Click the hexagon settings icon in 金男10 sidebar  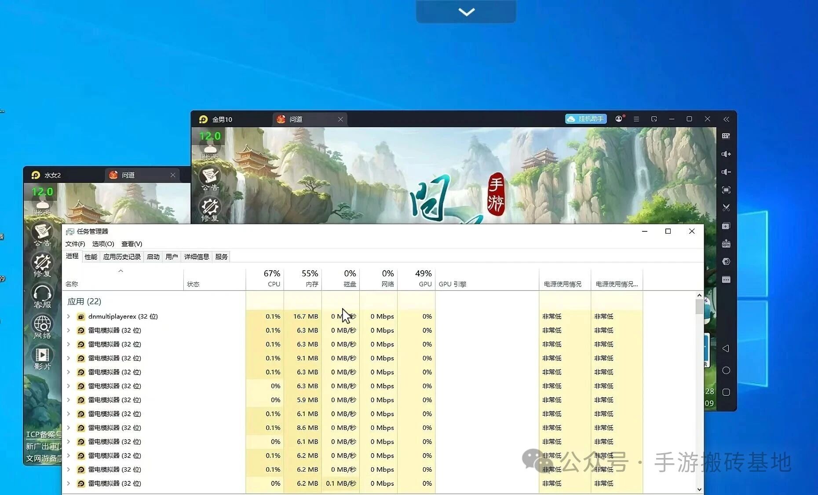point(726,261)
